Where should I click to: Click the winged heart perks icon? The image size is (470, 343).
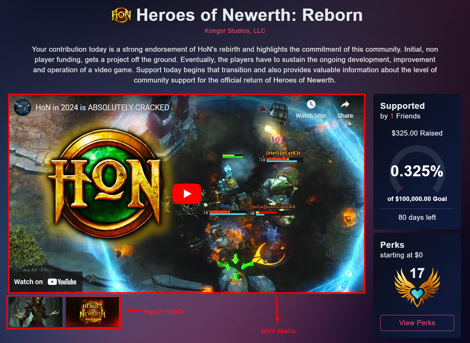coord(417,288)
